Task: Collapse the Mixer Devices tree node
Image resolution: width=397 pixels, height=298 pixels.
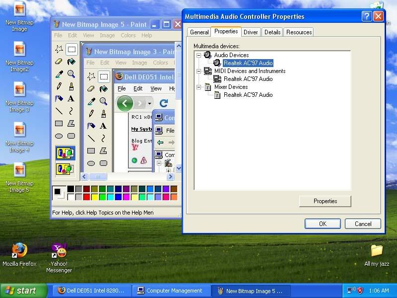Action: coord(199,87)
